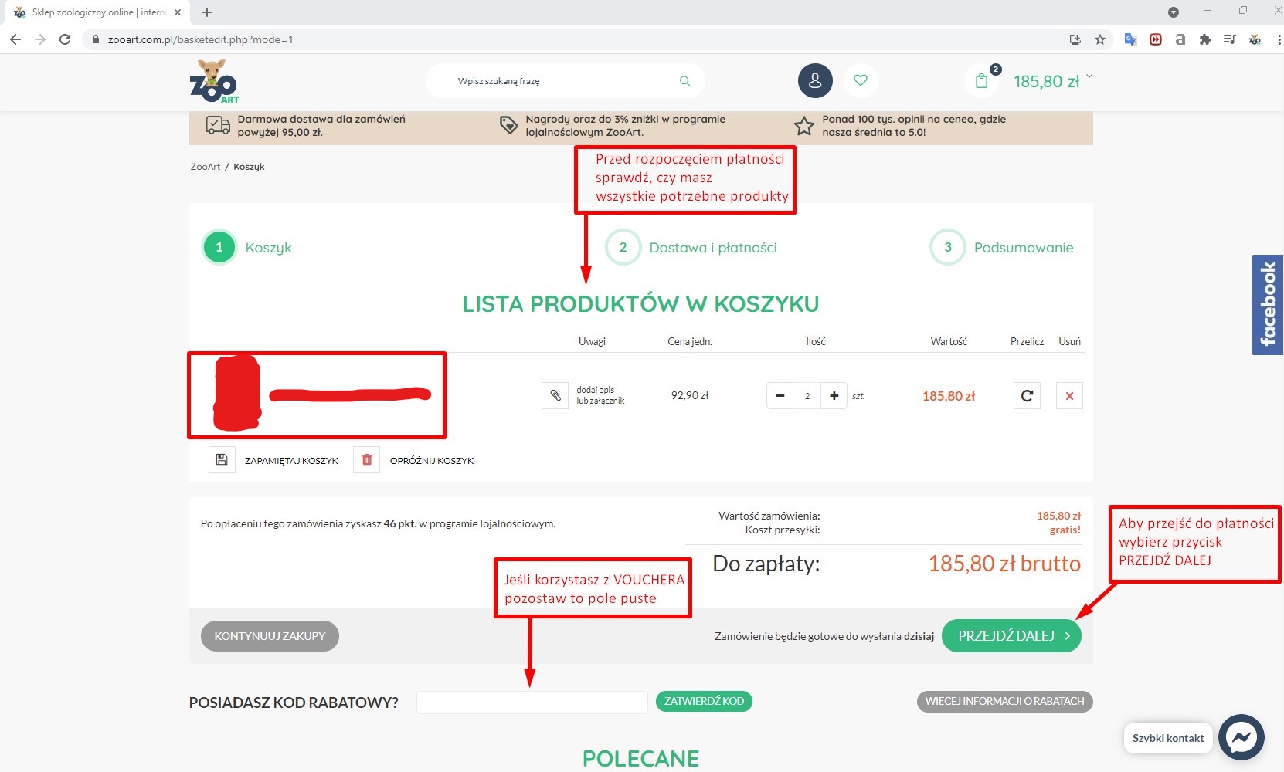Click the floppy disk save cart icon

(222, 460)
